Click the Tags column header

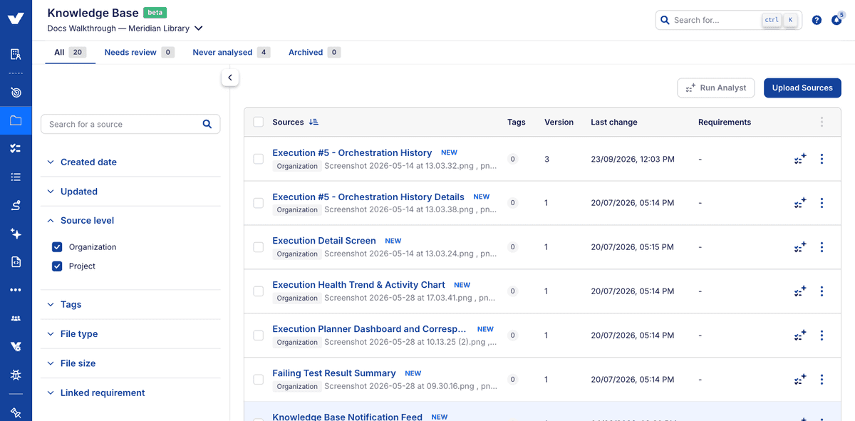click(517, 122)
